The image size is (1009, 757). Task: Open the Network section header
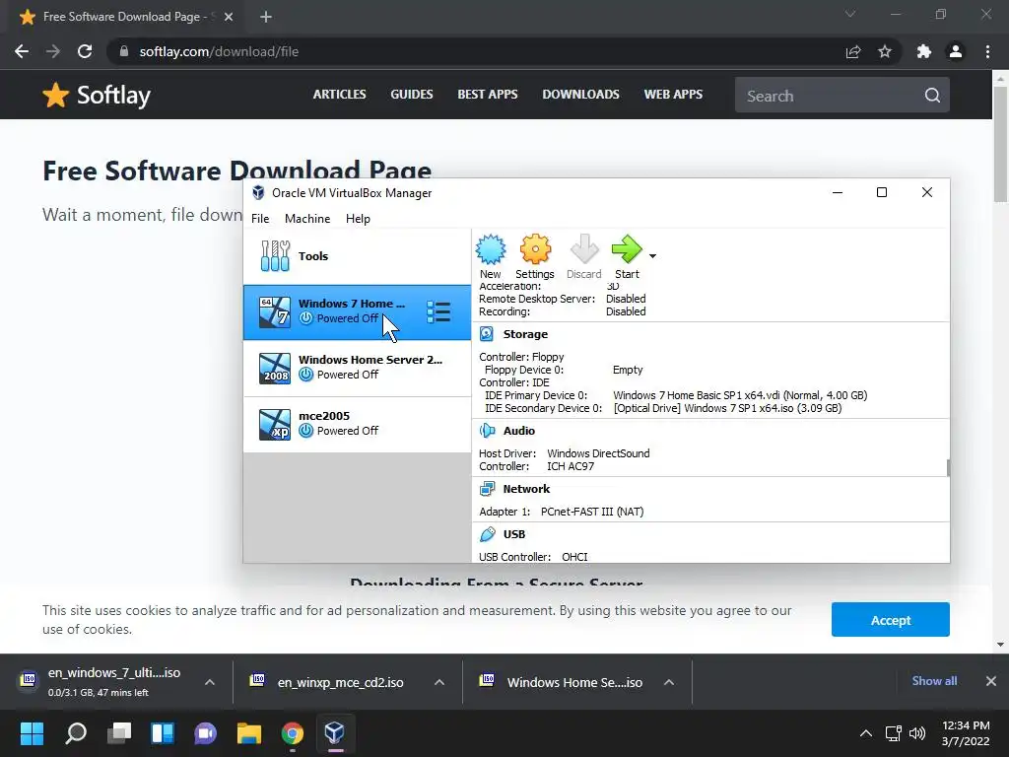526,489
